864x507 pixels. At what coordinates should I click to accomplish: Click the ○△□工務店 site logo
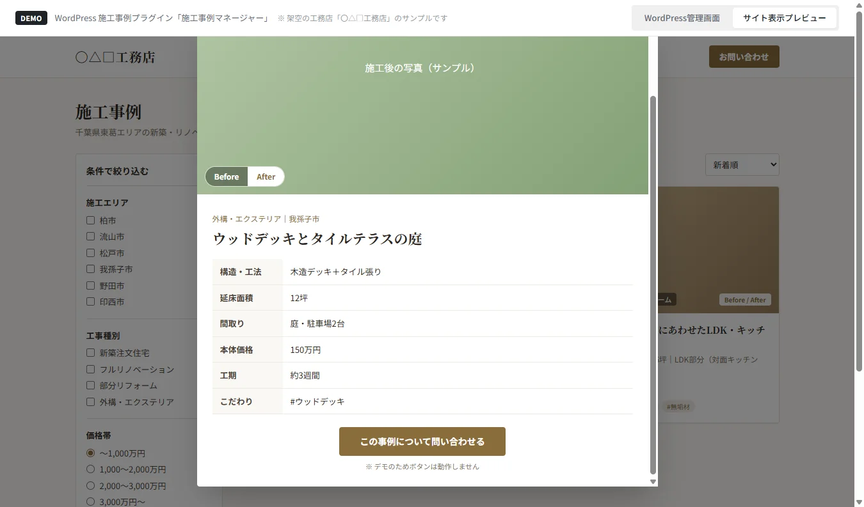115,58
